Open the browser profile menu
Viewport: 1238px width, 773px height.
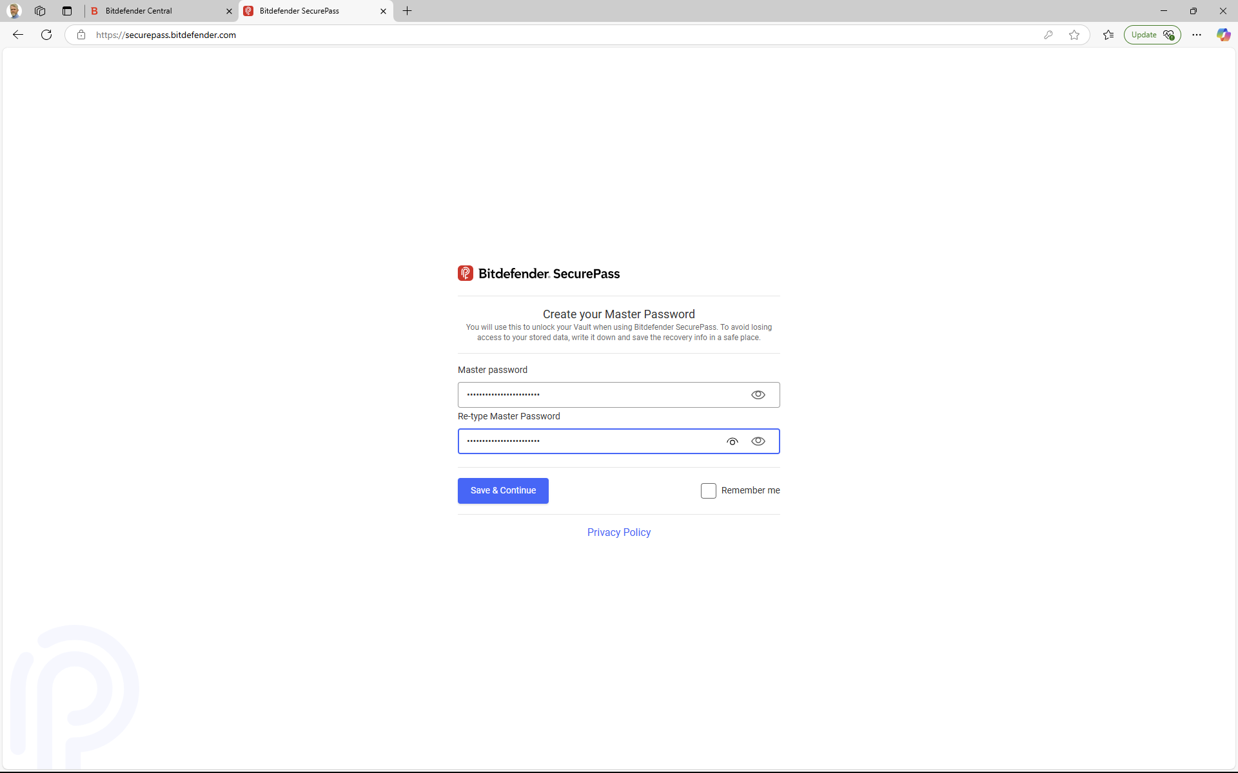14,11
